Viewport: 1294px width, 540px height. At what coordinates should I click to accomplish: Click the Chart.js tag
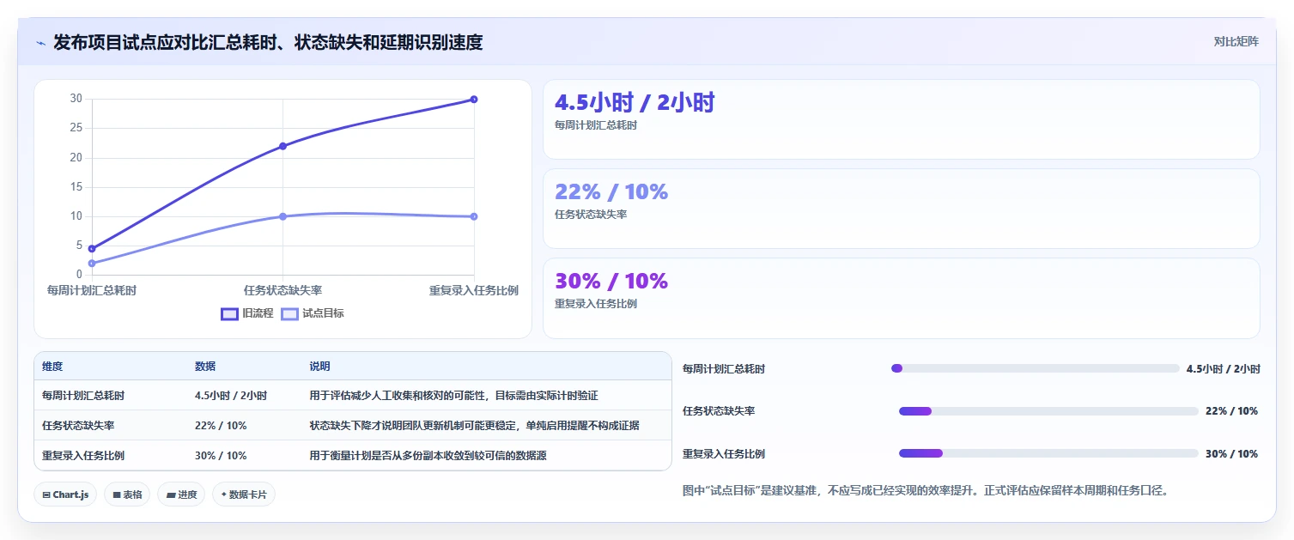(x=65, y=494)
